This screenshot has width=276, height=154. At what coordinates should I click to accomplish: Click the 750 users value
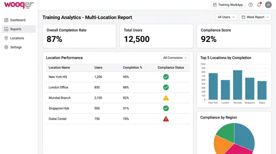pyautogui.click(x=97, y=119)
